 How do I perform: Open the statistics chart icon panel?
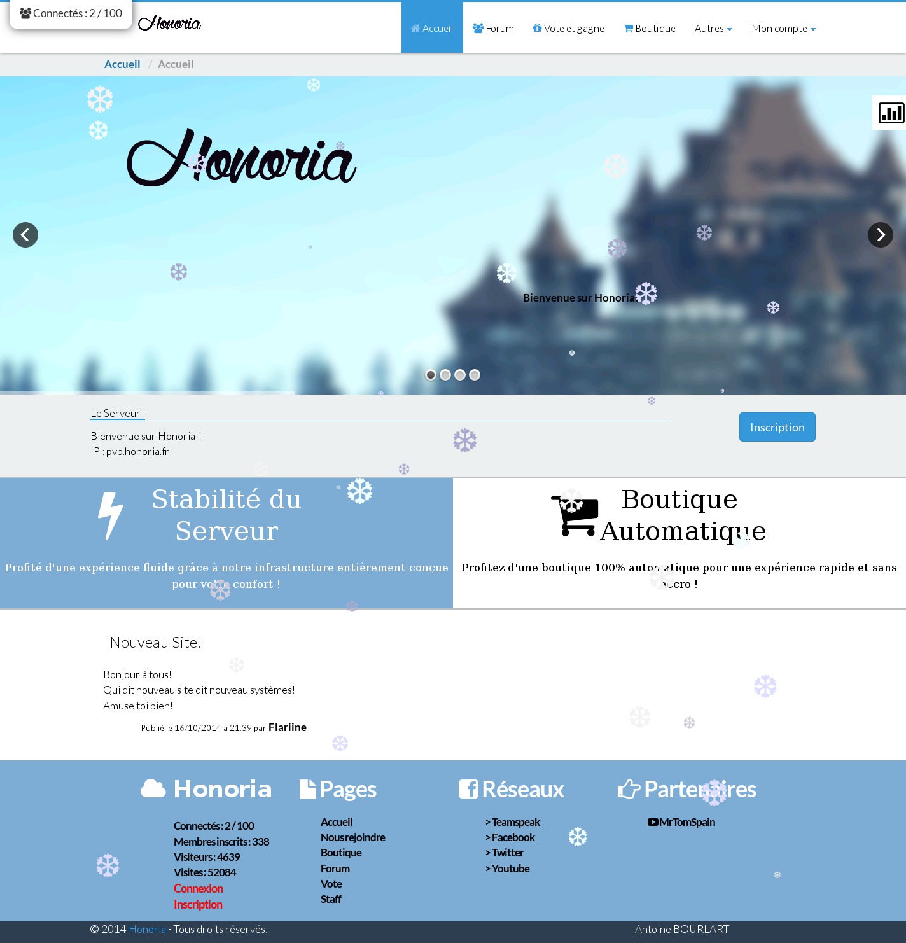pyautogui.click(x=891, y=113)
